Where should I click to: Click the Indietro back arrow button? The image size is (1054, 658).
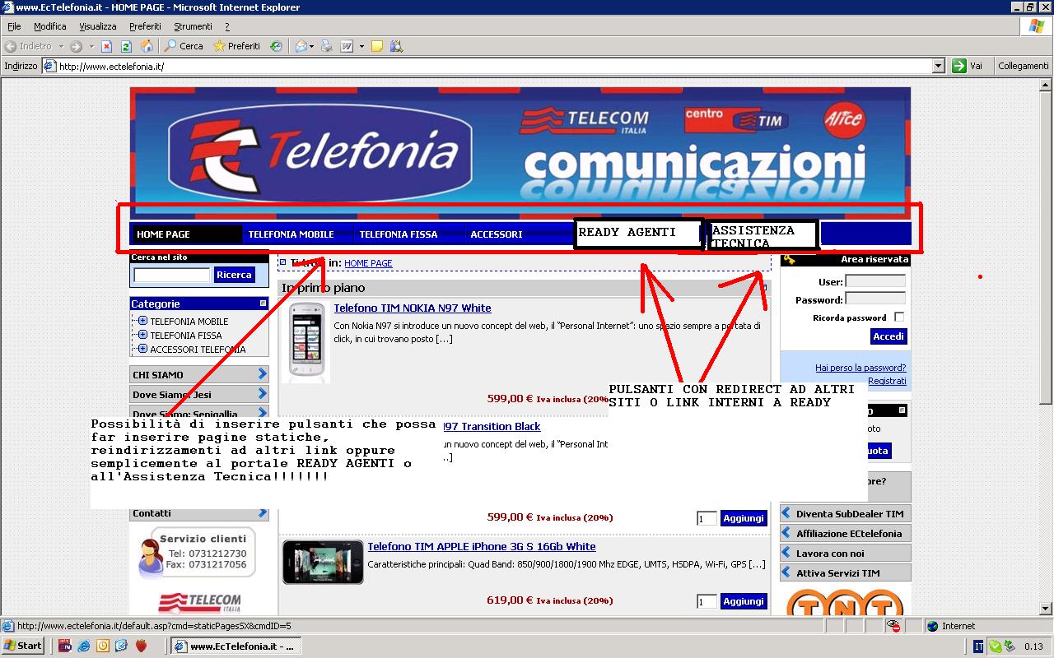click(x=29, y=46)
